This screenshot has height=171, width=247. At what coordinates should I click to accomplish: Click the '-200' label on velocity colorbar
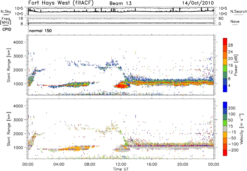click(x=233, y=150)
